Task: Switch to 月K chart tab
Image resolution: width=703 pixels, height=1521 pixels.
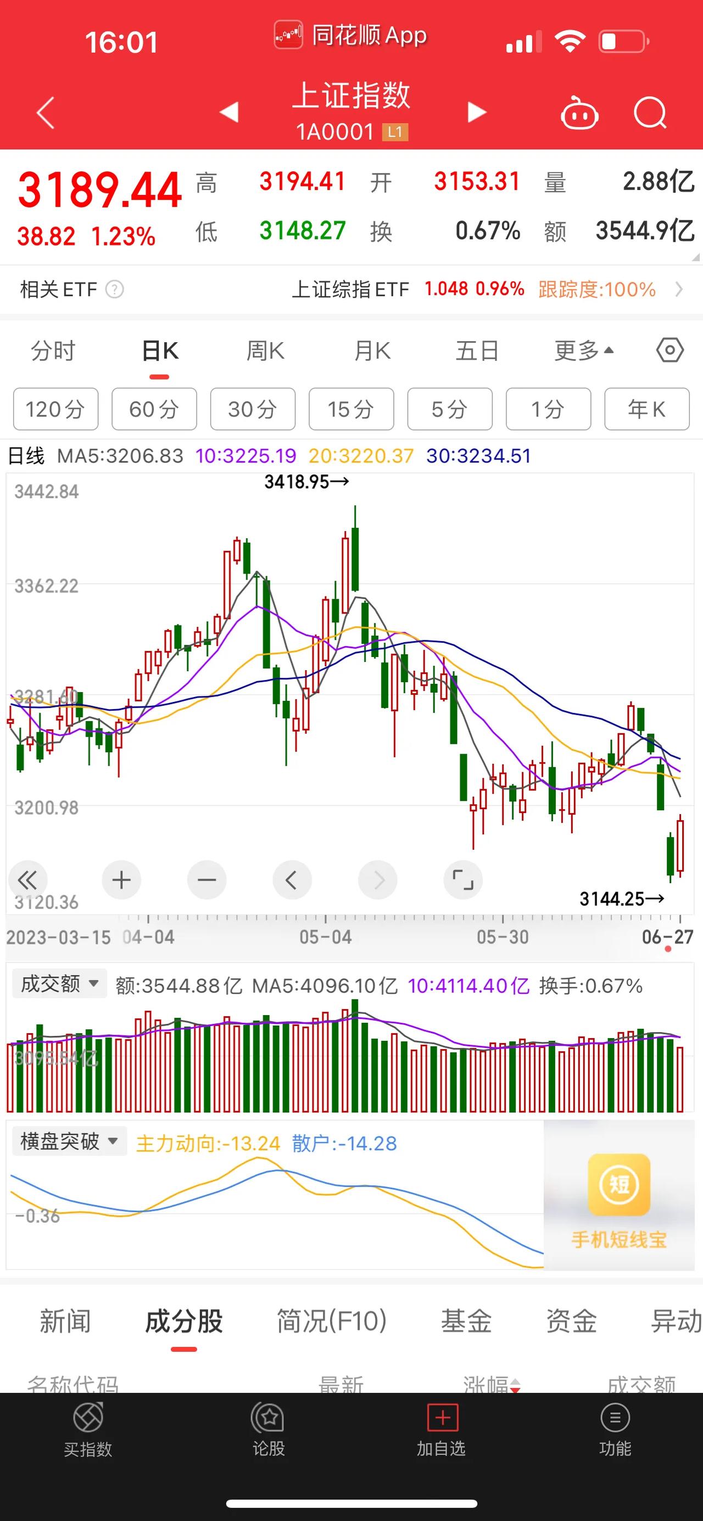Action: tap(372, 351)
